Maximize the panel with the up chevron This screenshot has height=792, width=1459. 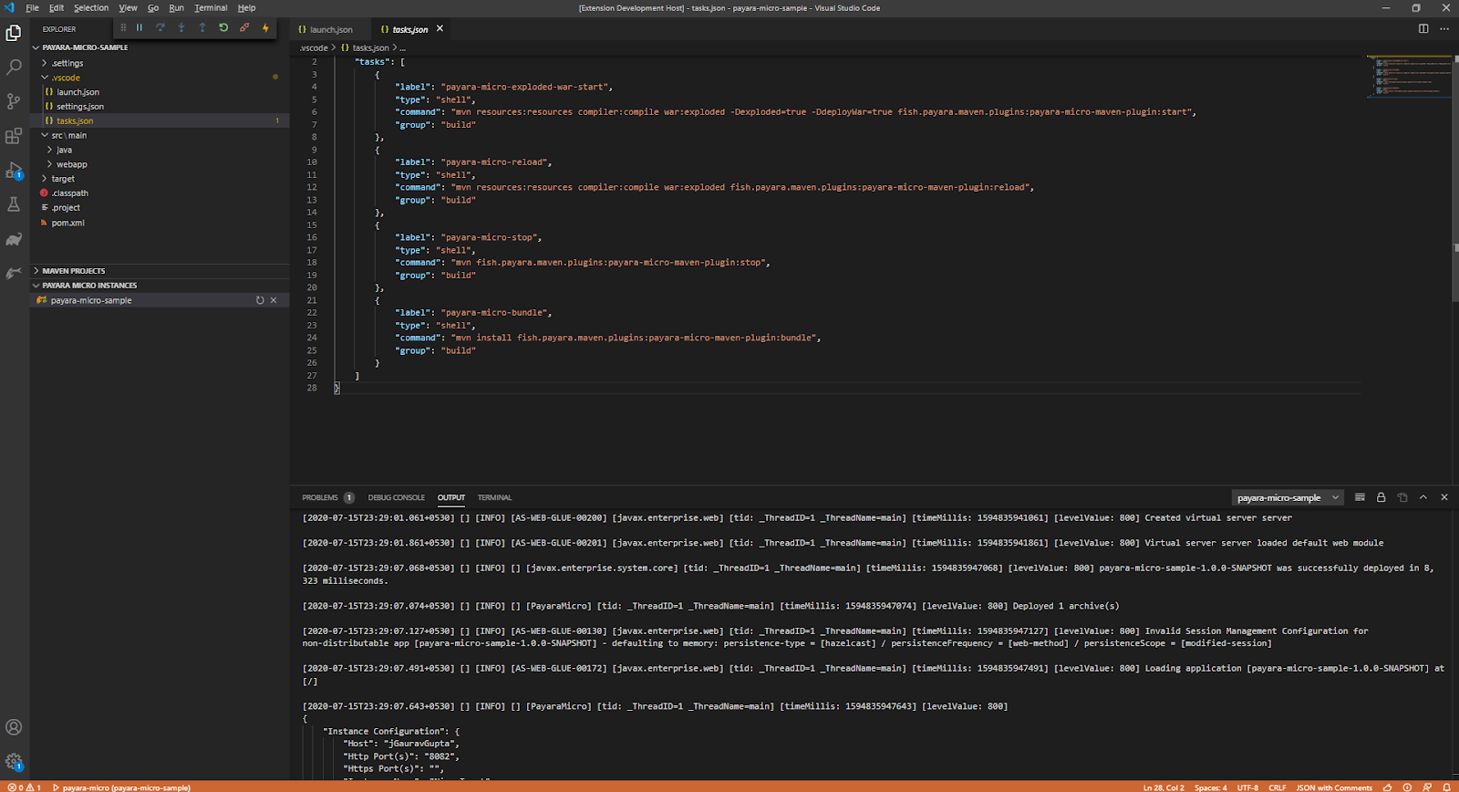(1423, 497)
